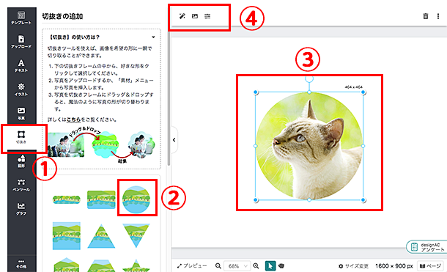Open the テキスト sidebar tool

(21, 65)
